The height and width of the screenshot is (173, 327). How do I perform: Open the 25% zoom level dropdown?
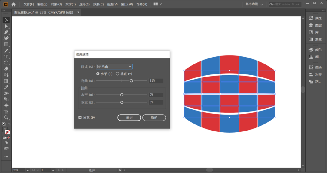click(21, 170)
